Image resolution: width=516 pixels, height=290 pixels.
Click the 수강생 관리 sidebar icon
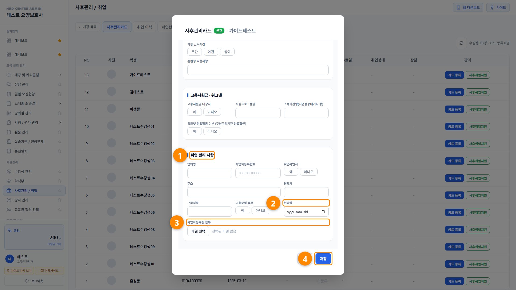[9, 172]
